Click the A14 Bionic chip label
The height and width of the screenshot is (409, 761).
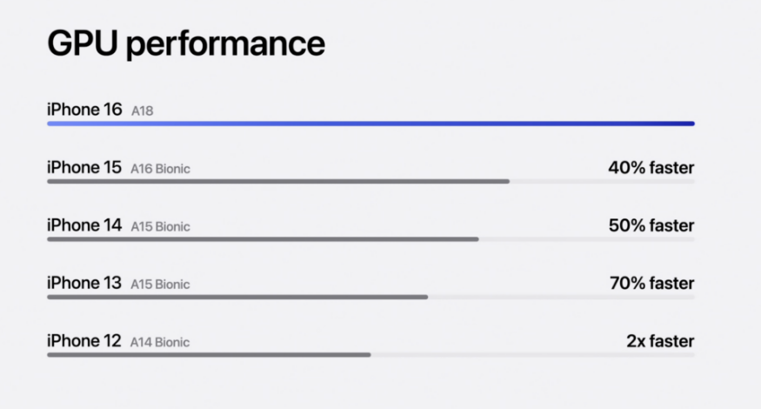tap(160, 343)
